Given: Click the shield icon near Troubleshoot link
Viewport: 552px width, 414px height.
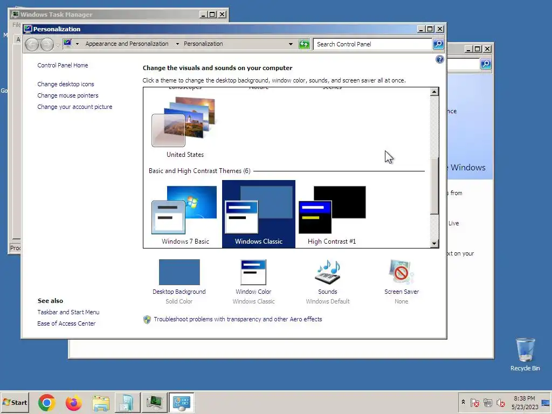Looking at the screenshot, I should pos(147,320).
